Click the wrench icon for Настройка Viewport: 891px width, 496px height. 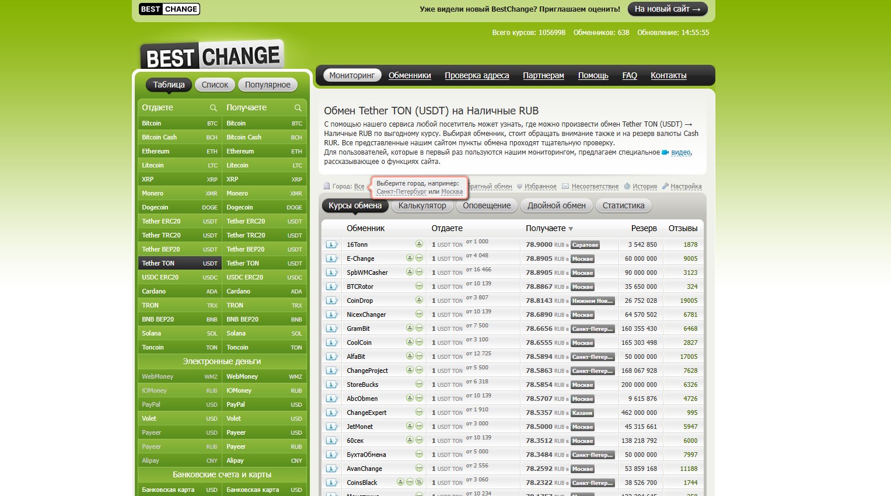[665, 187]
